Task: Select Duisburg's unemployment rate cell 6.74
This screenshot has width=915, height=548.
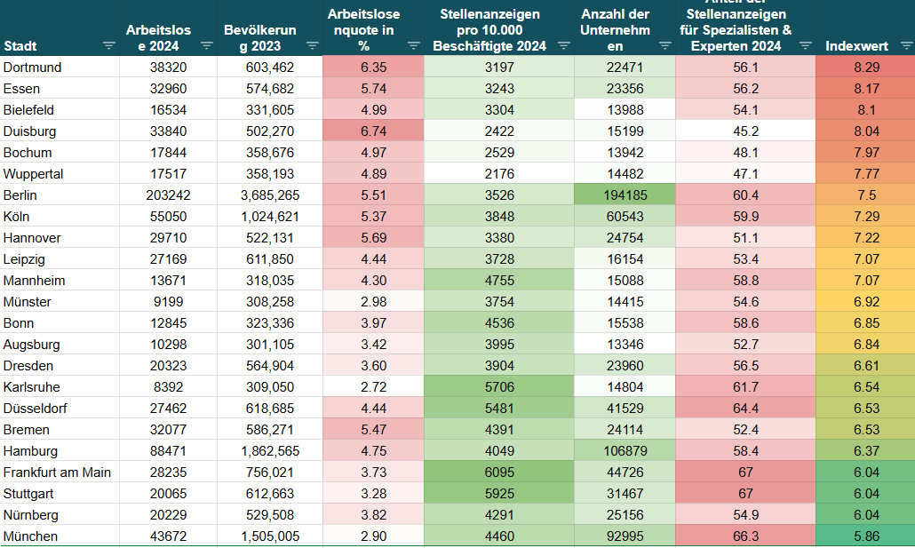Action: tap(372, 131)
